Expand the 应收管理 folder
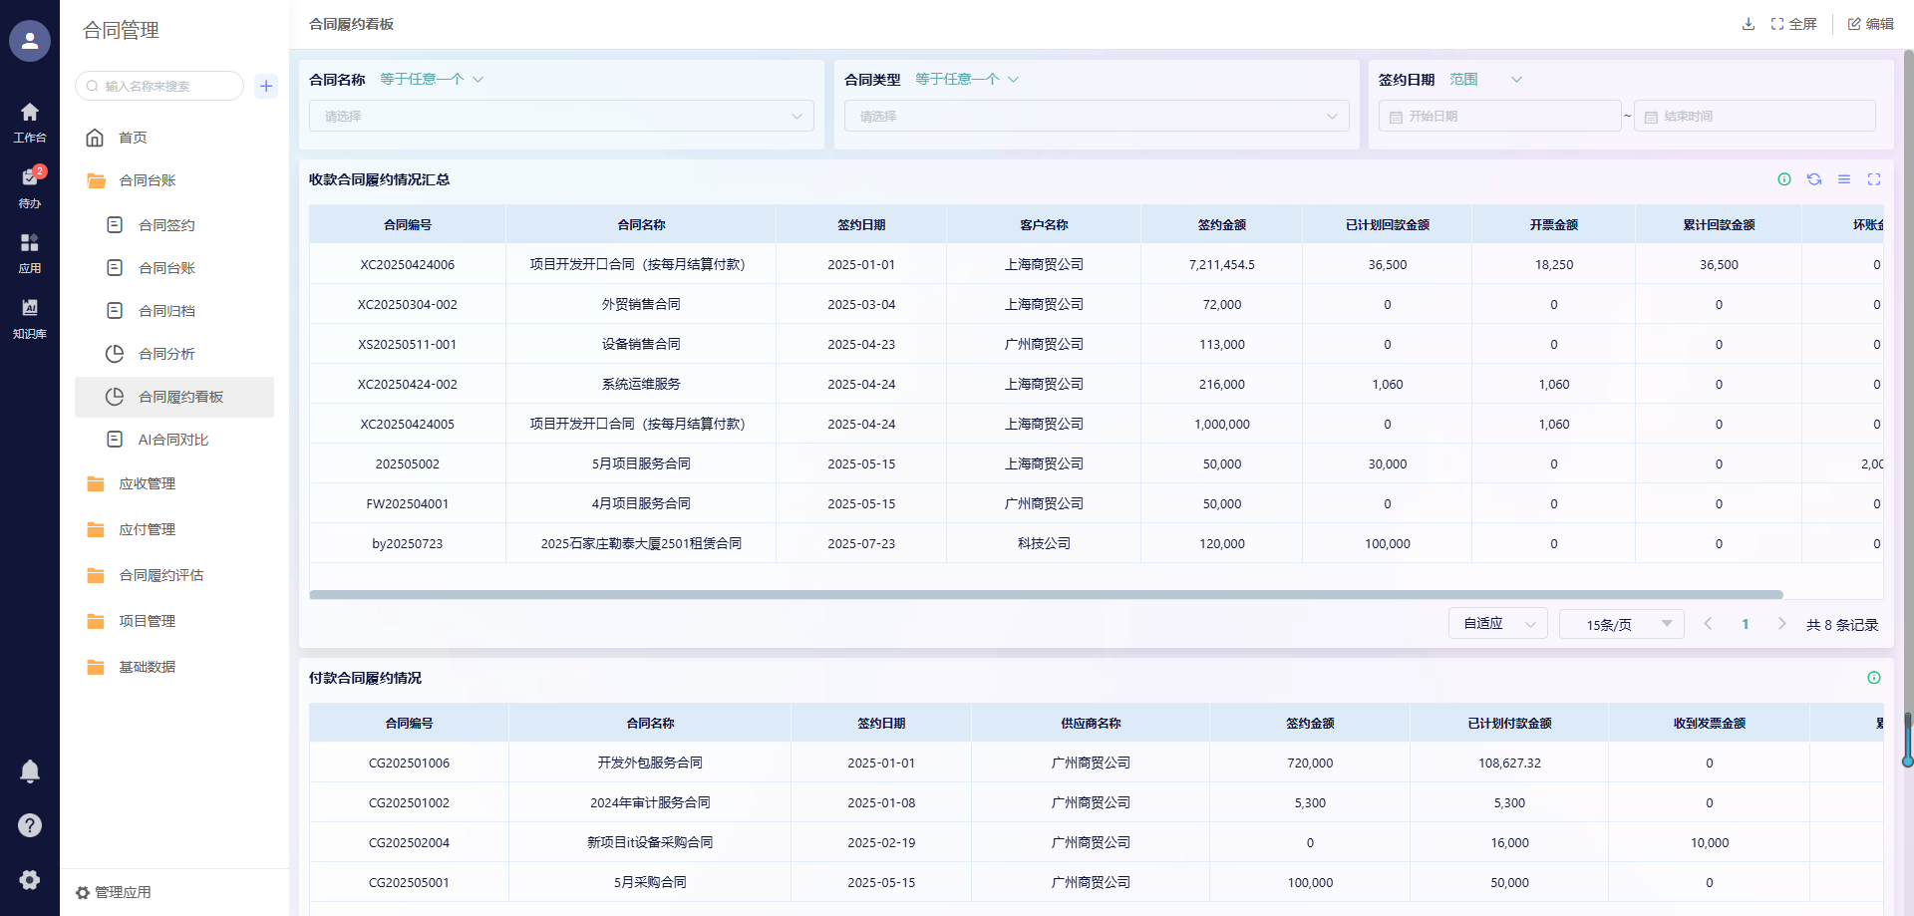 (148, 483)
